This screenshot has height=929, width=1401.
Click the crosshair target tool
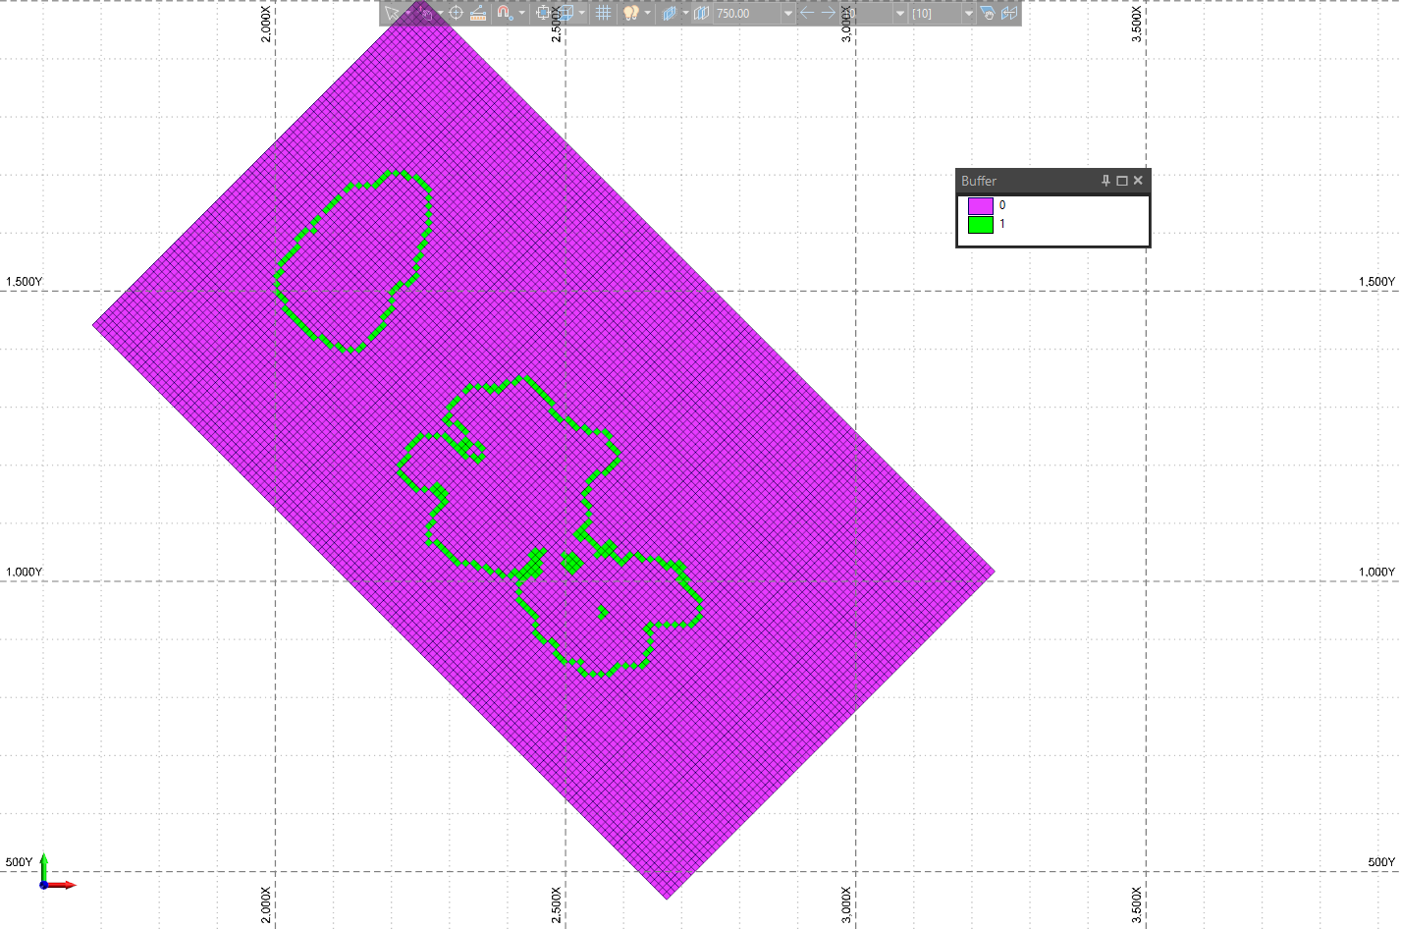click(456, 13)
